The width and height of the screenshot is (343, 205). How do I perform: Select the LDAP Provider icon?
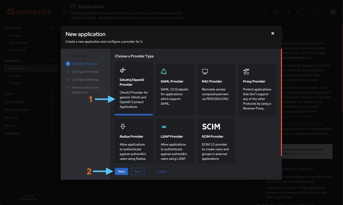tap(164, 127)
